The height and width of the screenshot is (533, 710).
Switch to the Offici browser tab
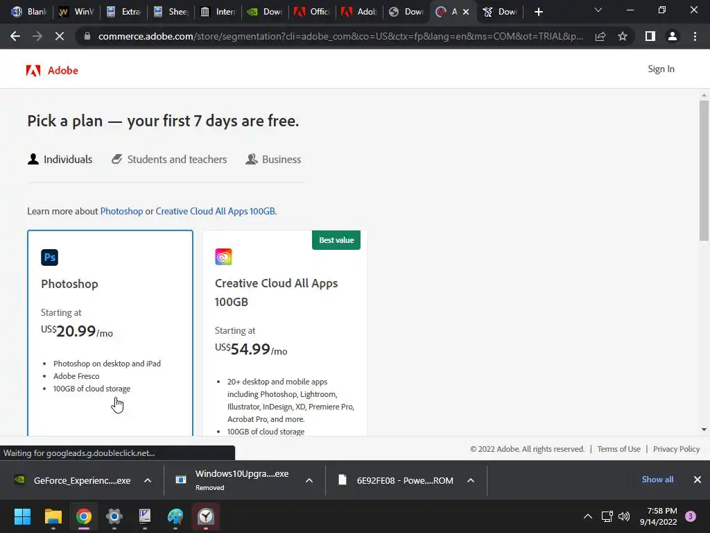click(312, 12)
